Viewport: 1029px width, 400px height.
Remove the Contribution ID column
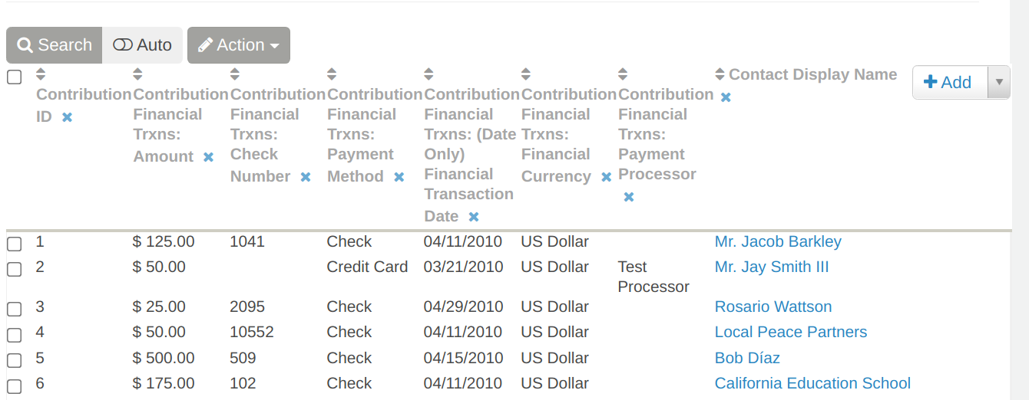tap(67, 117)
